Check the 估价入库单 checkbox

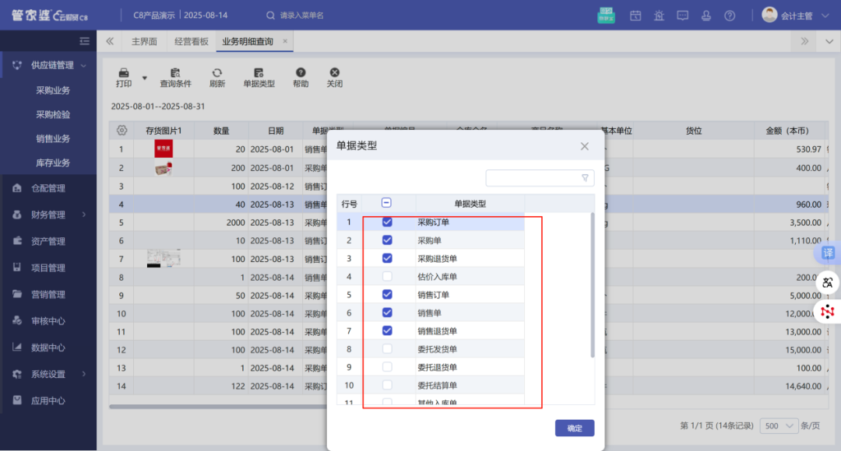(387, 277)
